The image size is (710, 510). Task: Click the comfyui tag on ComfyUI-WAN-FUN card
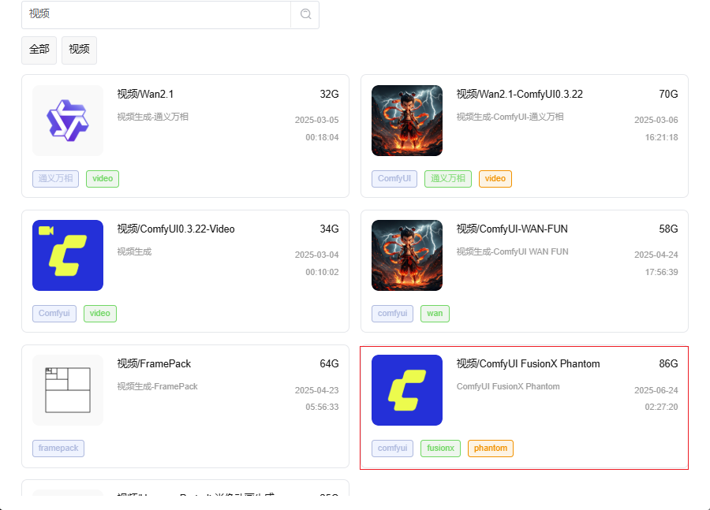point(393,314)
